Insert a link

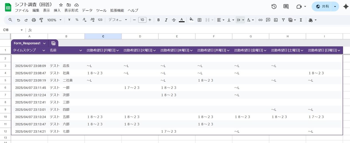coord(260,20)
